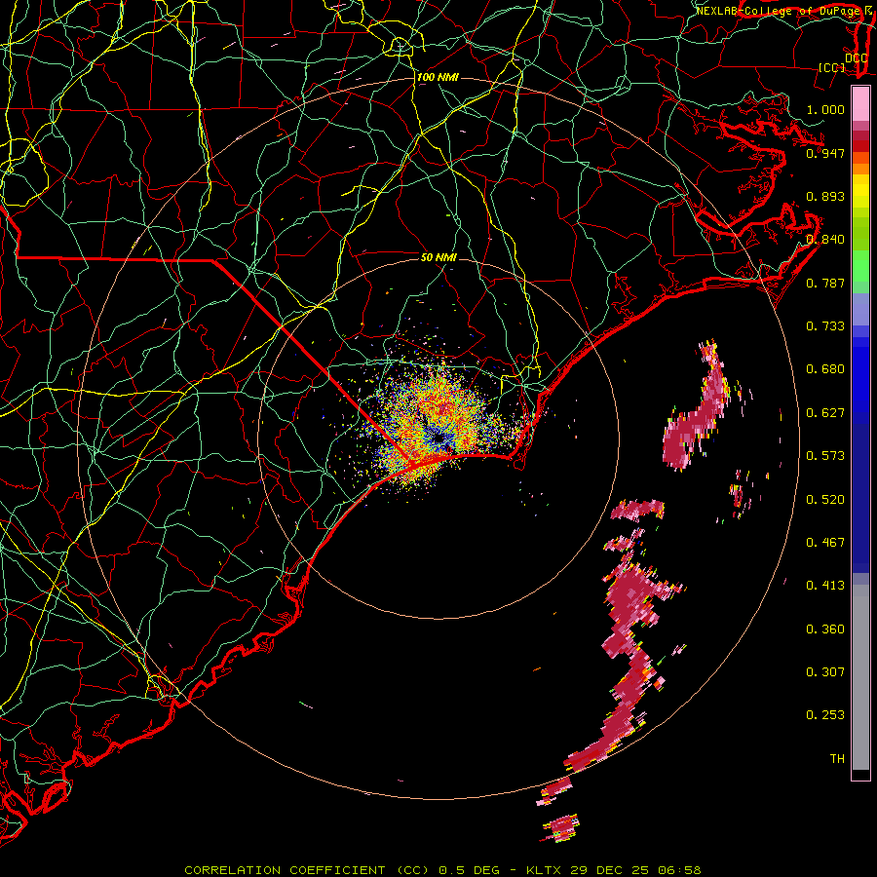Click the pink top segment of color bar
877x877 pixels.
[x=860, y=103]
